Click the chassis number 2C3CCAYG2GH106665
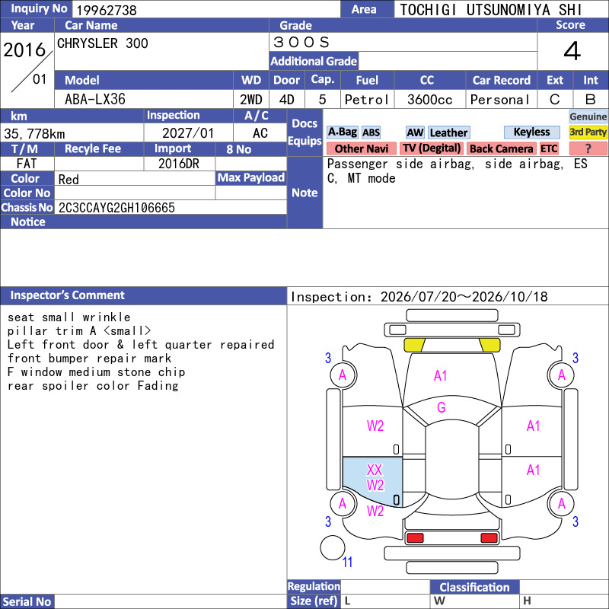The image size is (609, 609). tap(116, 208)
